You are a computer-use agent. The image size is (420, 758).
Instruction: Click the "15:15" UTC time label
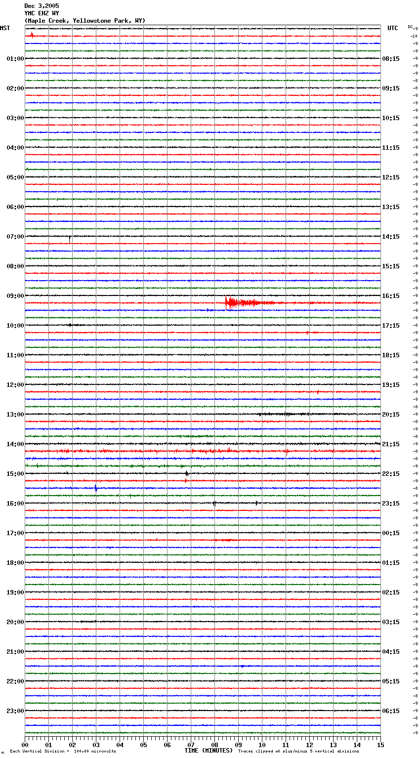(x=391, y=266)
